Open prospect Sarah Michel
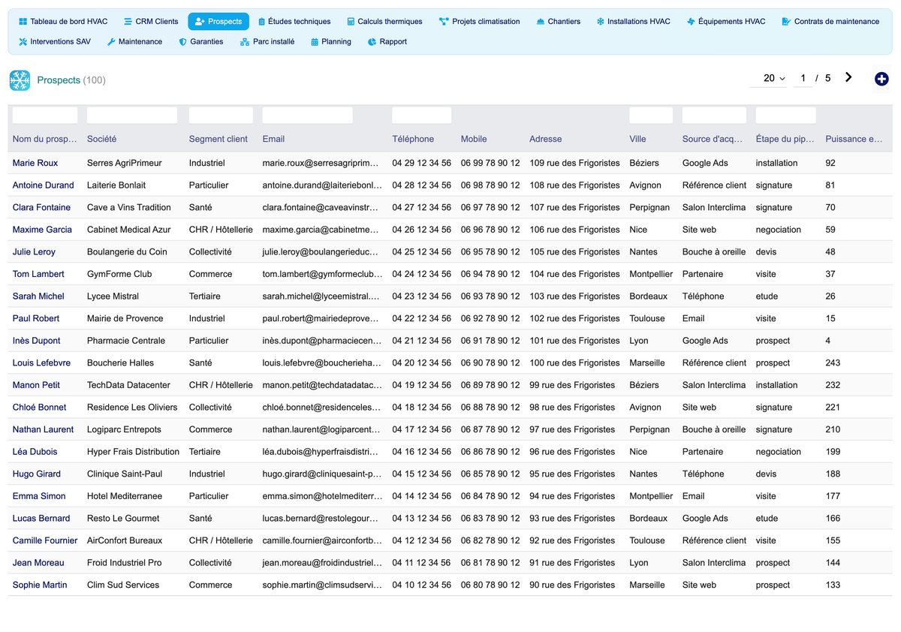This screenshot has width=901, height=632. click(x=38, y=296)
